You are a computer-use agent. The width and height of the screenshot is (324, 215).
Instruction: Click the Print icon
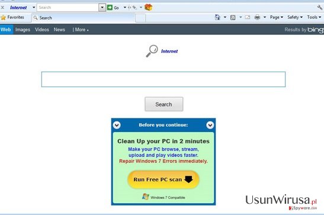[x=257, y=17]
